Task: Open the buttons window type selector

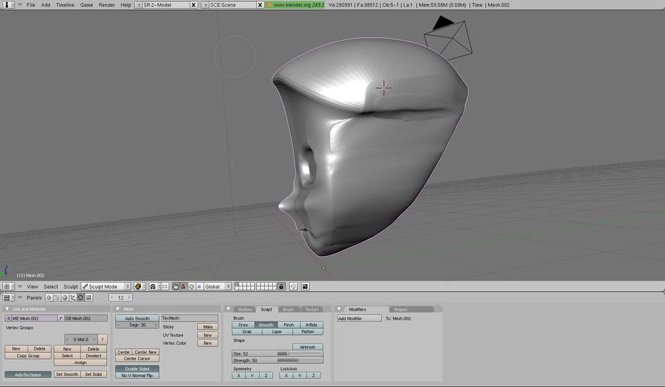Action: point(8,298)
